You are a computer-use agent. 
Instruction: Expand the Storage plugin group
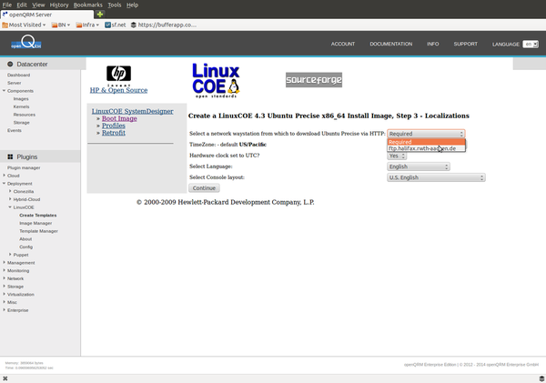click(x=5, y=287)
